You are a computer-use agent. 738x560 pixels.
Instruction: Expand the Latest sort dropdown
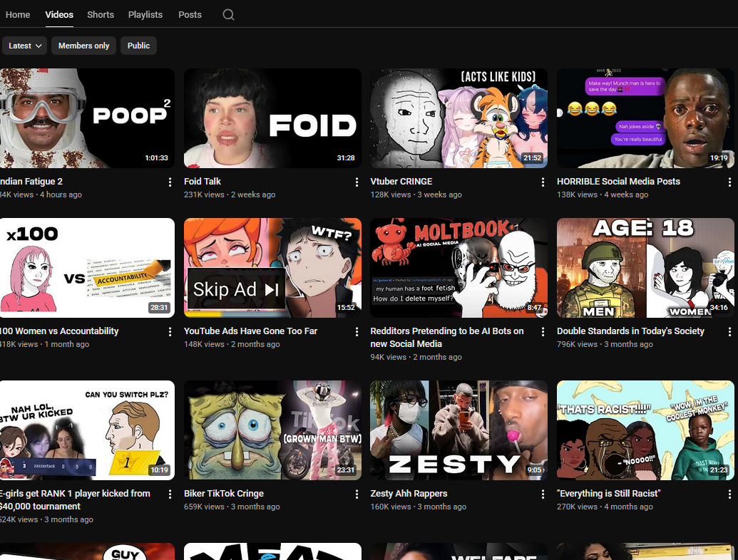(x=24, y=46)
